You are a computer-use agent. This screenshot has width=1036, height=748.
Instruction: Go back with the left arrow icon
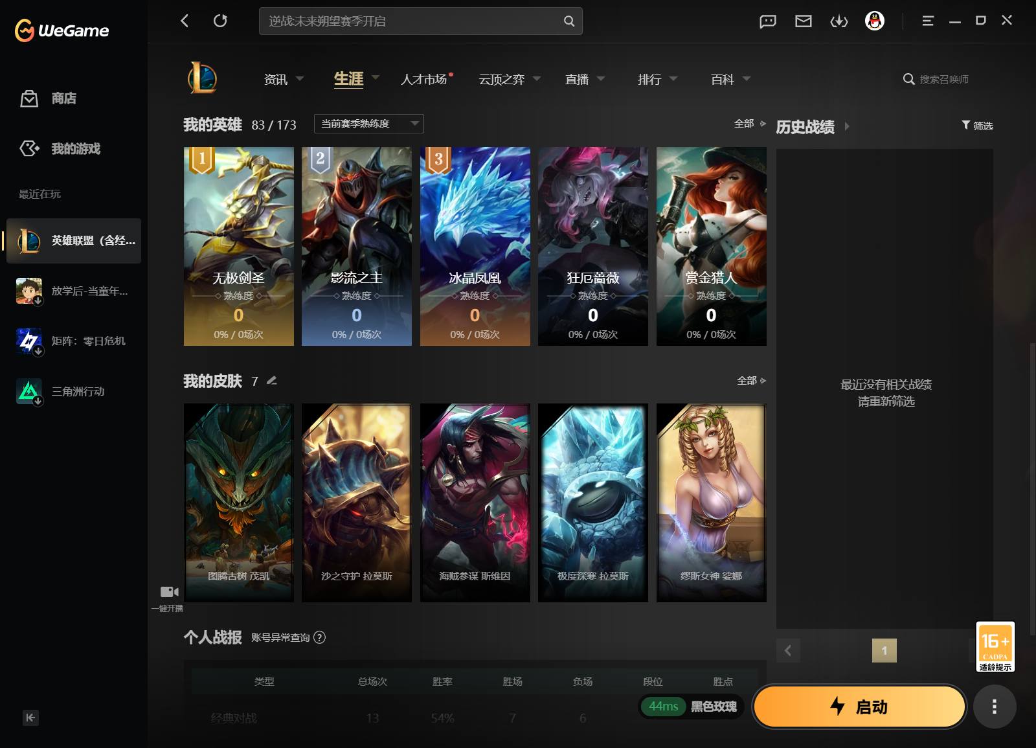click(185, 21)
